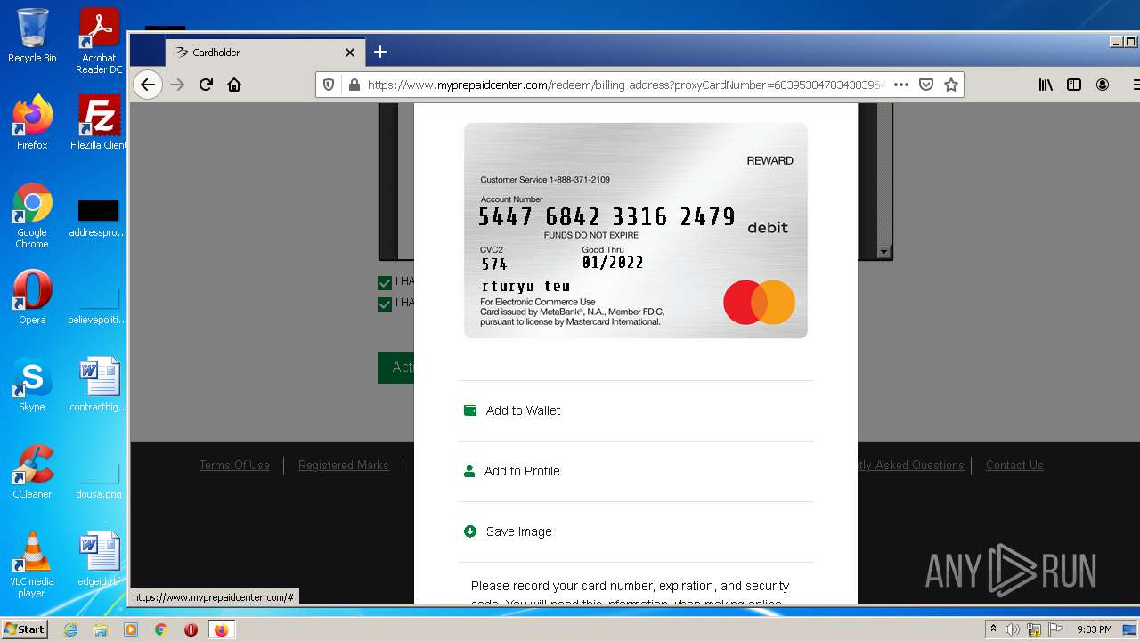The image size is (1140, 641).
Task: Open the Windows Start menu
Action: pyautogui.click(x=24, y=629)
